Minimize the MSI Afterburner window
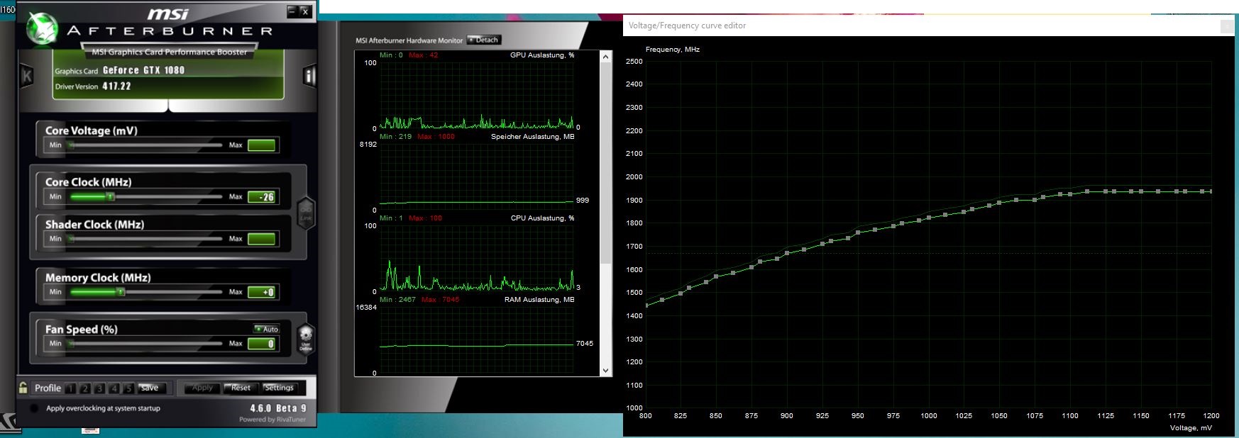The width and height of the screenshot is (1239, 438). click(x=292, y=11)
